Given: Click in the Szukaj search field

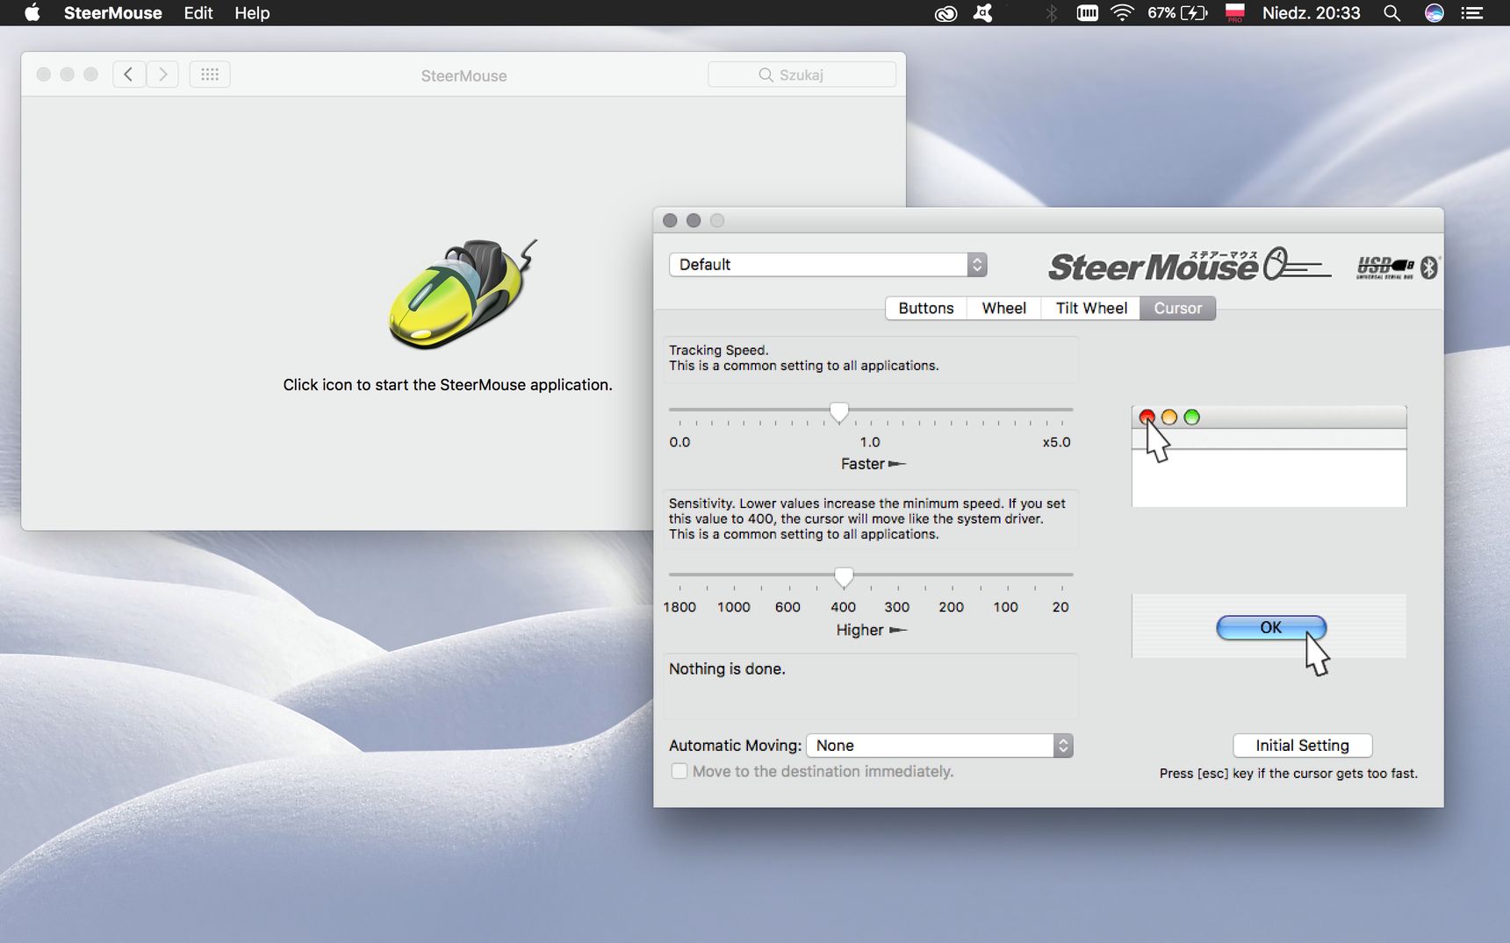Looking at the screenshot, I should click(802, 75).
